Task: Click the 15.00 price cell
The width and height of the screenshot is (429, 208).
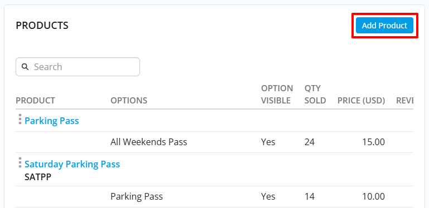Action: click(x=373, y=142)
